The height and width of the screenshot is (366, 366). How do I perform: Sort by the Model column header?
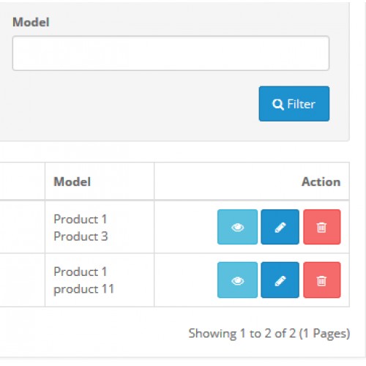(72, 182)
